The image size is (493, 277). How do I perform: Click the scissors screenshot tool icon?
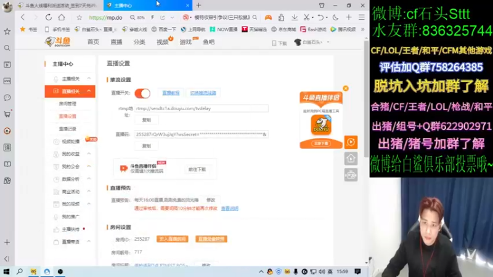pos(306,18)
